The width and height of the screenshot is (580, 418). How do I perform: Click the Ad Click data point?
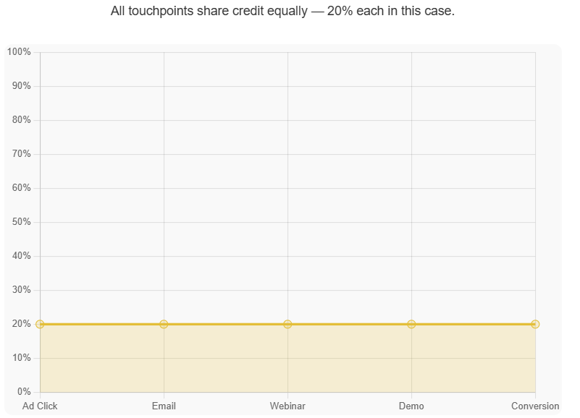click(x=40, y=324)
